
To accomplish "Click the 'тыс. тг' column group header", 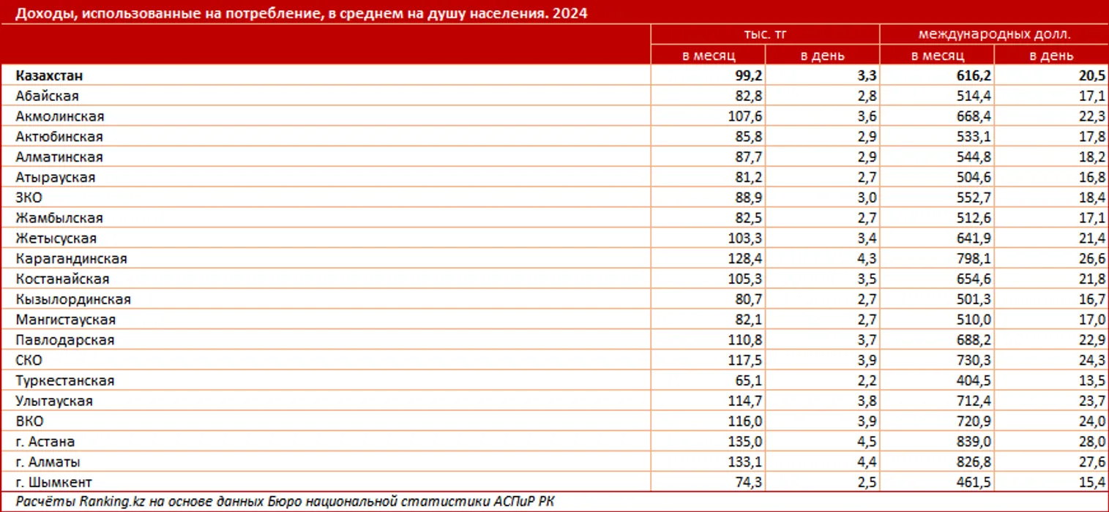I will tap(765, 34).
